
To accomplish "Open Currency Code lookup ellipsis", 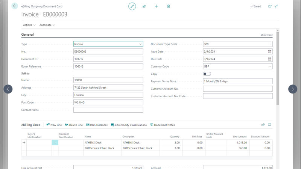I will point(269,66).
